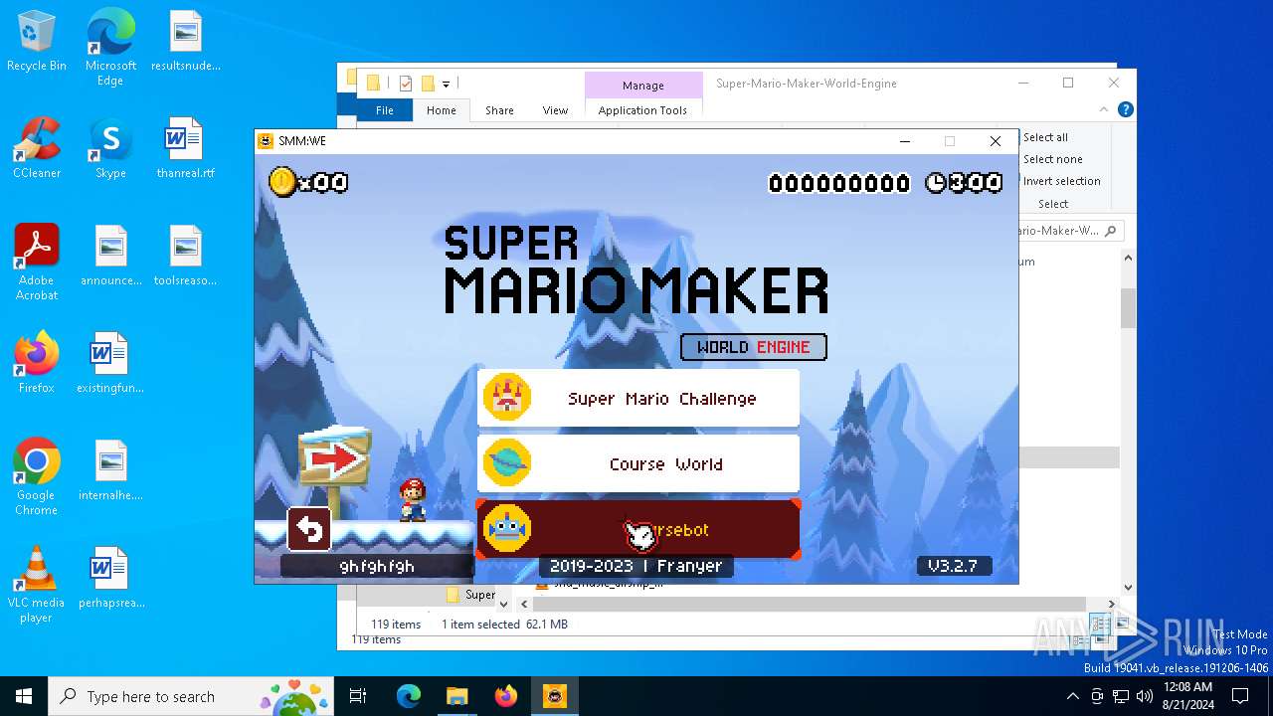The height and width of the screenshot is (716, 1273).
Task: Select the existingfun document on desktop
Action: pyautogui.click(x=110, y=364)
